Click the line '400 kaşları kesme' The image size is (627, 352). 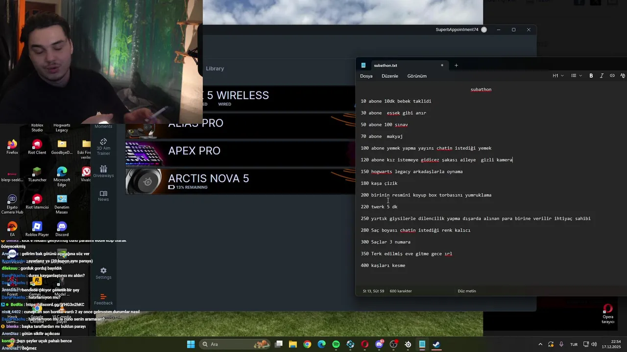click(x=383, y=265)
